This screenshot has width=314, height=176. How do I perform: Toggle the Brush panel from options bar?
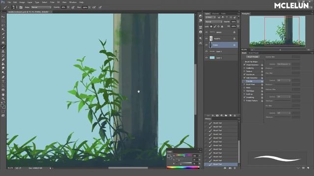coord(21,7)
